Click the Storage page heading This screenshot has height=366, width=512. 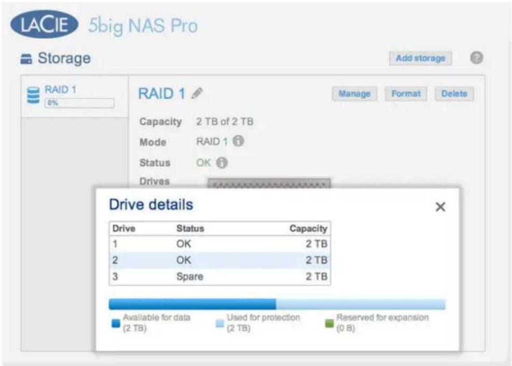[x=64, y=59]
